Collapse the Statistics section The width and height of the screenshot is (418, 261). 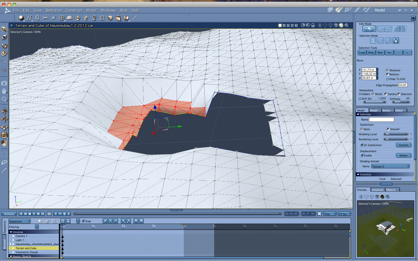coord(358,174)
